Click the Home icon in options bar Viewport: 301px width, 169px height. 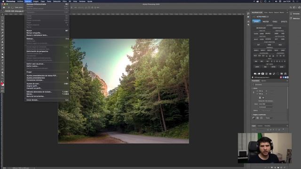(4, 8)
